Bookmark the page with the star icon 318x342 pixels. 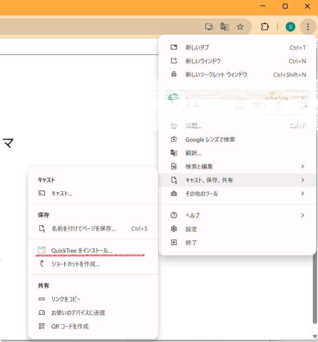240,27
